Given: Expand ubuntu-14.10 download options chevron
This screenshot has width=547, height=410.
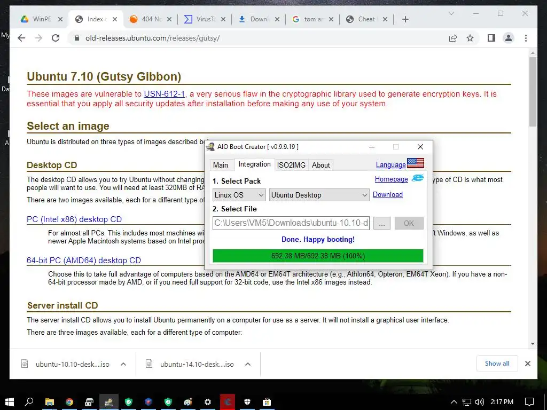Looking at the screenshot, I should (x=248, y=364).
